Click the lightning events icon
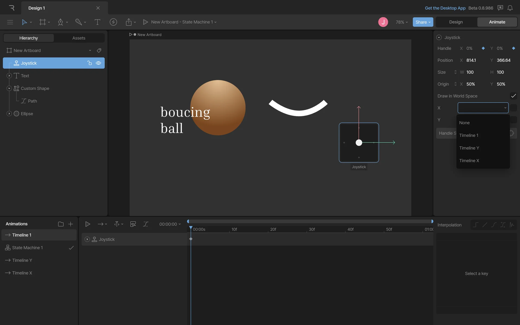Screen dimensions: 520x325 [x=113, y=22]
